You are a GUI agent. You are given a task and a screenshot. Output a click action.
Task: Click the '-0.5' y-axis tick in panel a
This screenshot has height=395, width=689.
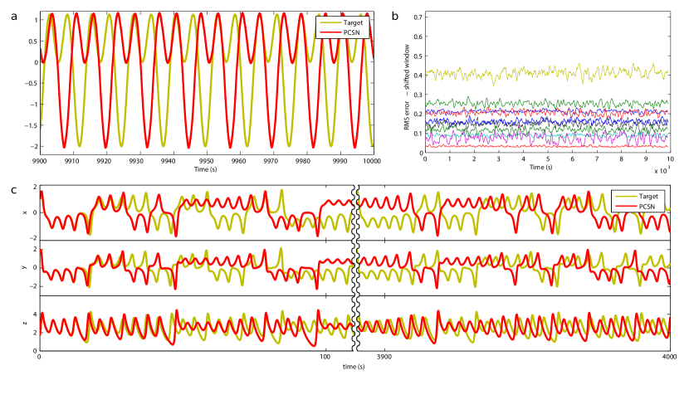(x=31, y=84)
